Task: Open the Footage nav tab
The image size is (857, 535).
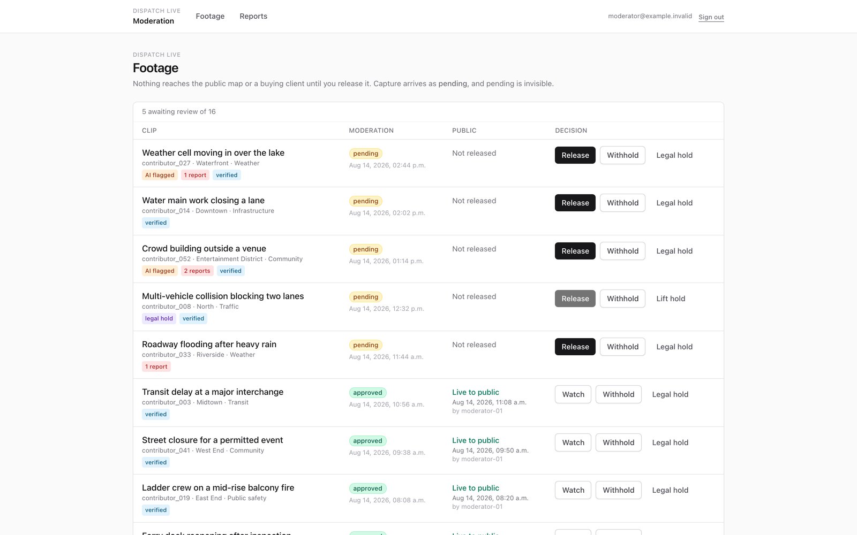Action: click(x=210, y=16)
